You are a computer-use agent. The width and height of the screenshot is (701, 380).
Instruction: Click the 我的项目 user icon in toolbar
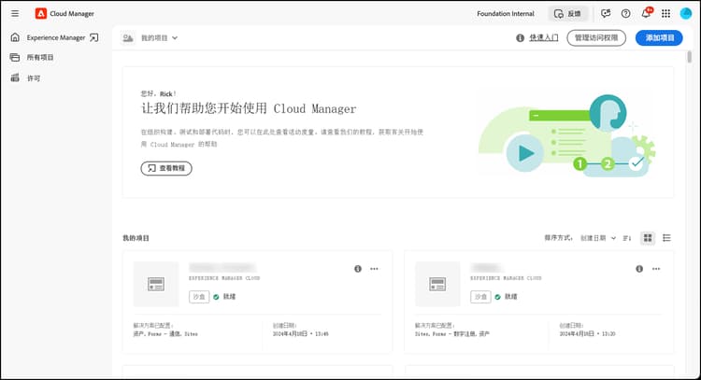point(128,38)
